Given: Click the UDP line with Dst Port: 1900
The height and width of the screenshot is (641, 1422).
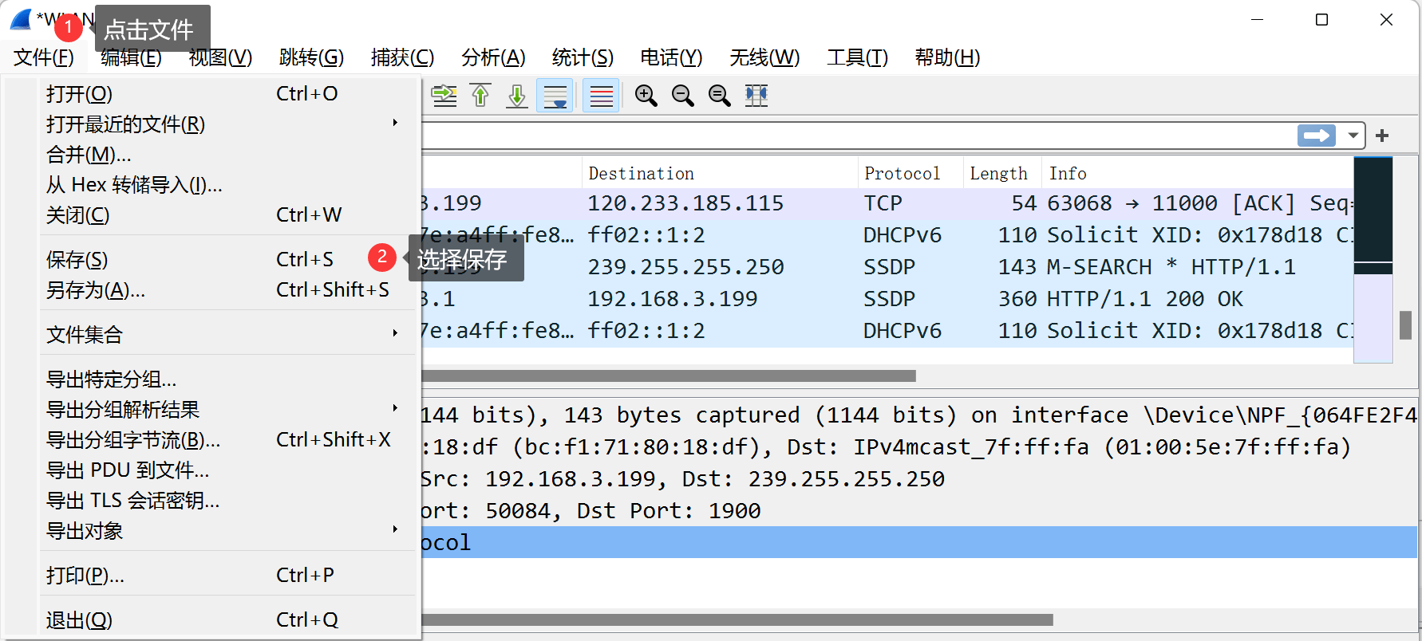Looking at the screenshot, I should coord(920,511).
